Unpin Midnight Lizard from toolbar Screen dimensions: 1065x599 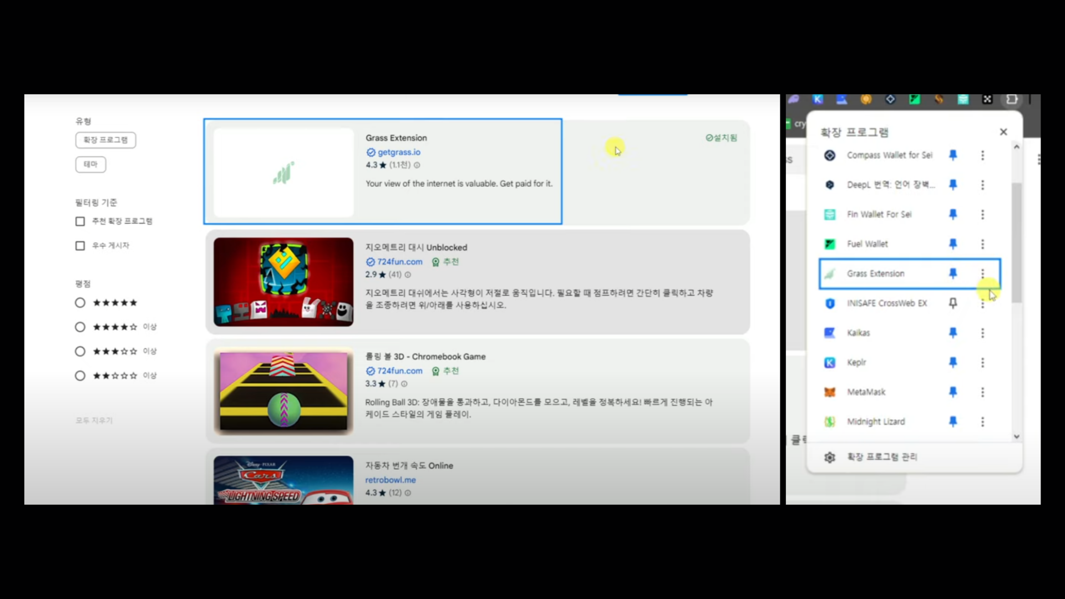(953, 422)
